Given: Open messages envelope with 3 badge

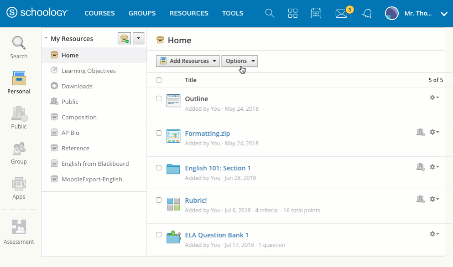Looking at the screenshot, I should click(x=341, y=14).
